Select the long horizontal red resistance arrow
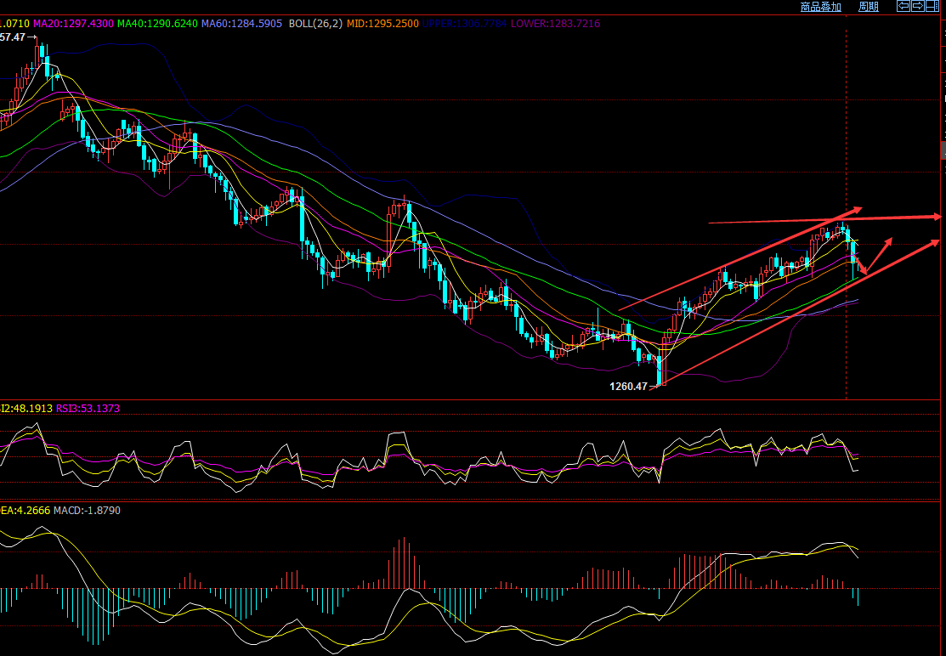The width and height of the screenshot is (946, 656). [x=824, y=220]
